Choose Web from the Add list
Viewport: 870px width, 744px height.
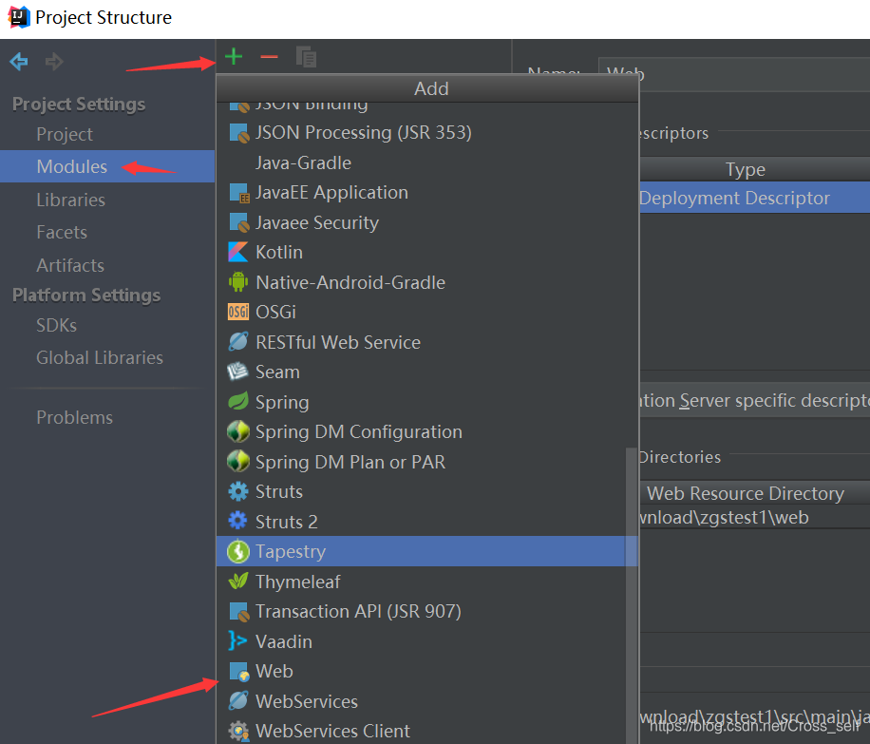427,671
